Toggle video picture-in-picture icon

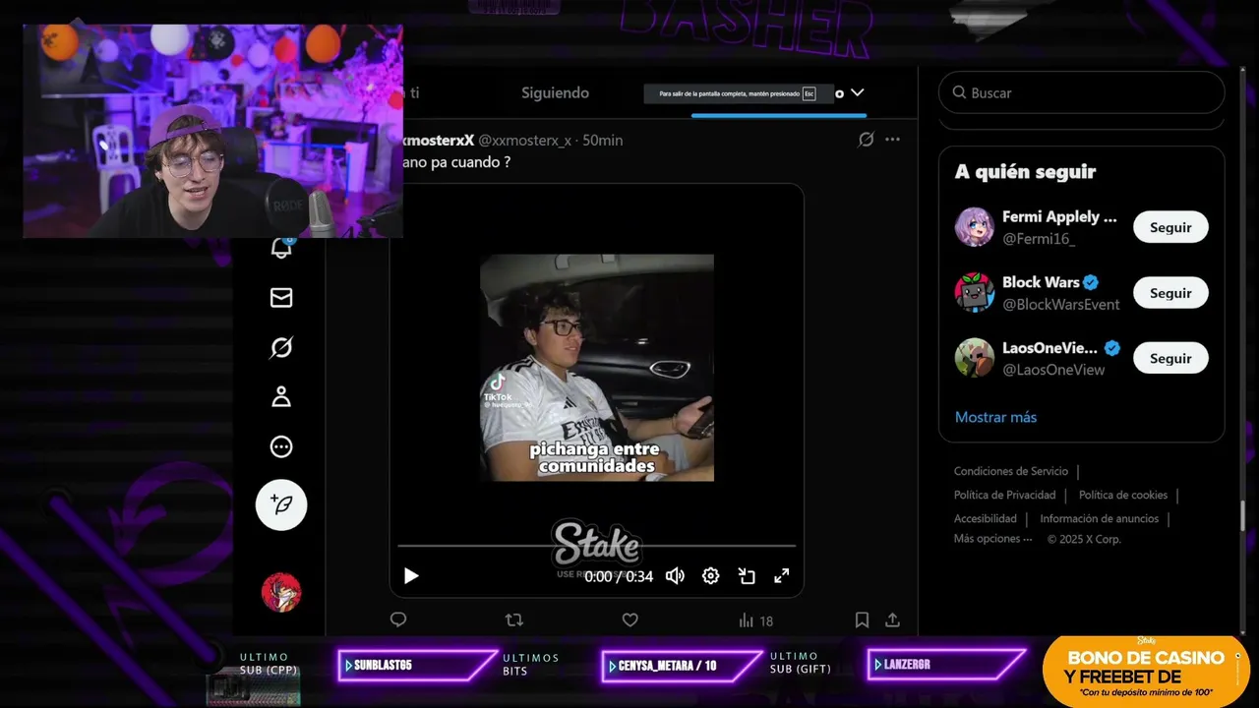click(x=747, y=576)
